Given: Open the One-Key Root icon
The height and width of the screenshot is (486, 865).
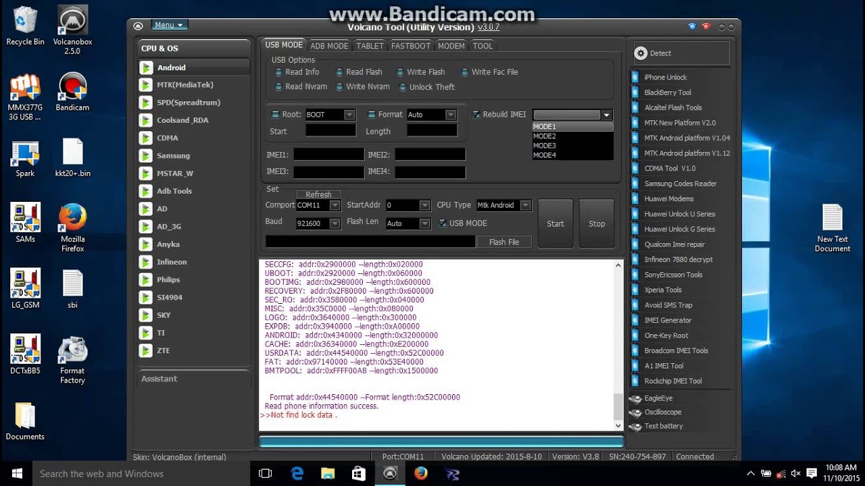Looking at the screenshot, I should [x=635, y=335].
